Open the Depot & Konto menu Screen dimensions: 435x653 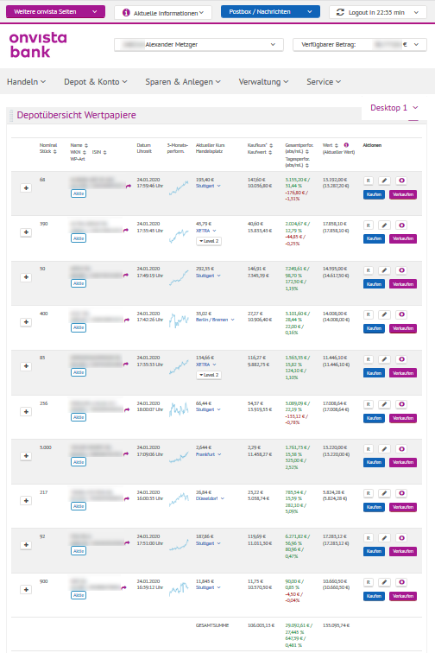[95, 81]
